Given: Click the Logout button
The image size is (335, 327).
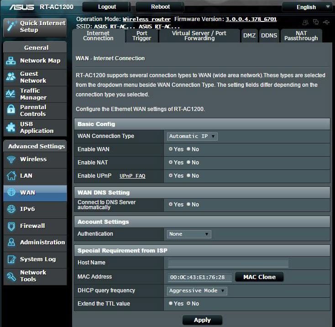Looking at the screenshot, I should 107,7.
